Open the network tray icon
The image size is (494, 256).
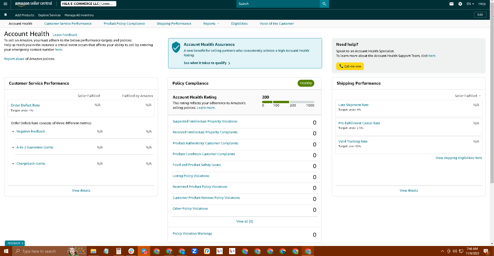point(461,251)
